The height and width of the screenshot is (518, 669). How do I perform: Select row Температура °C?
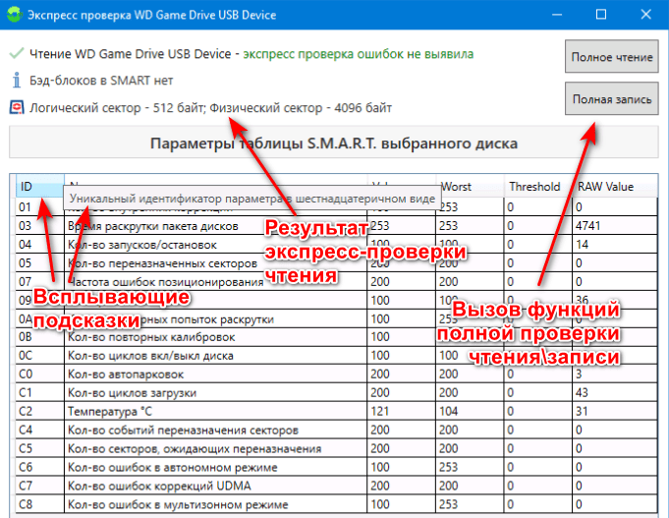337,411
